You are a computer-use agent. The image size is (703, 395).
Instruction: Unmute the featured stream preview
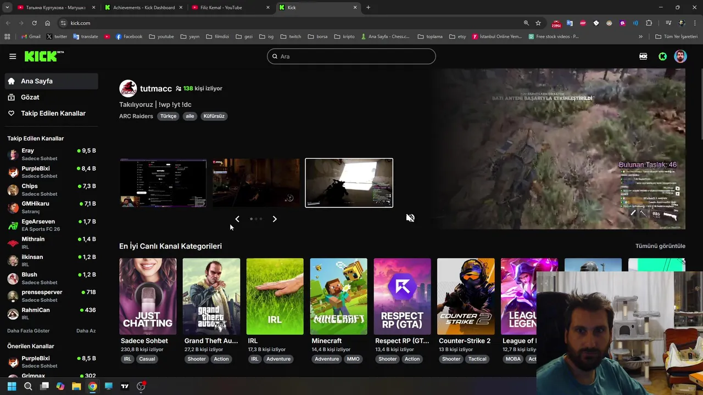point(410,218)
